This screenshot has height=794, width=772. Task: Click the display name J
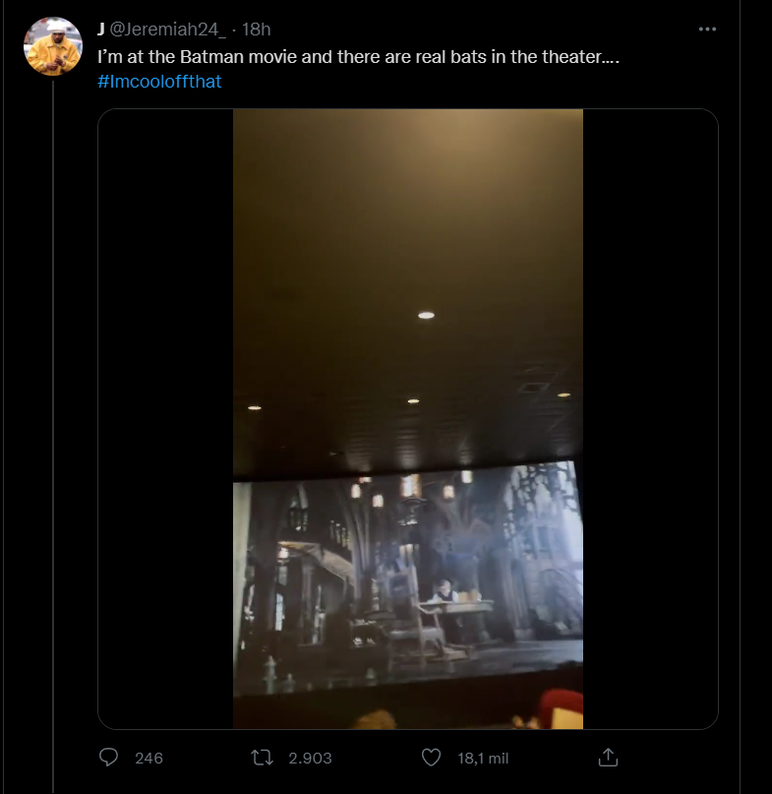pyautogui.click(x=101, y=30)
